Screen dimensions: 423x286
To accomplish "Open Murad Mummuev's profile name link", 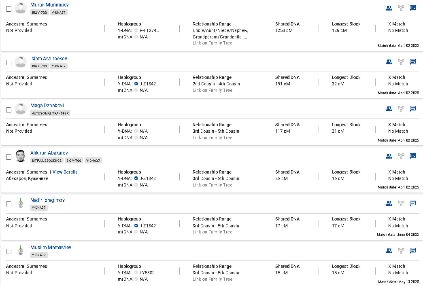I will [x=49, y=5].
